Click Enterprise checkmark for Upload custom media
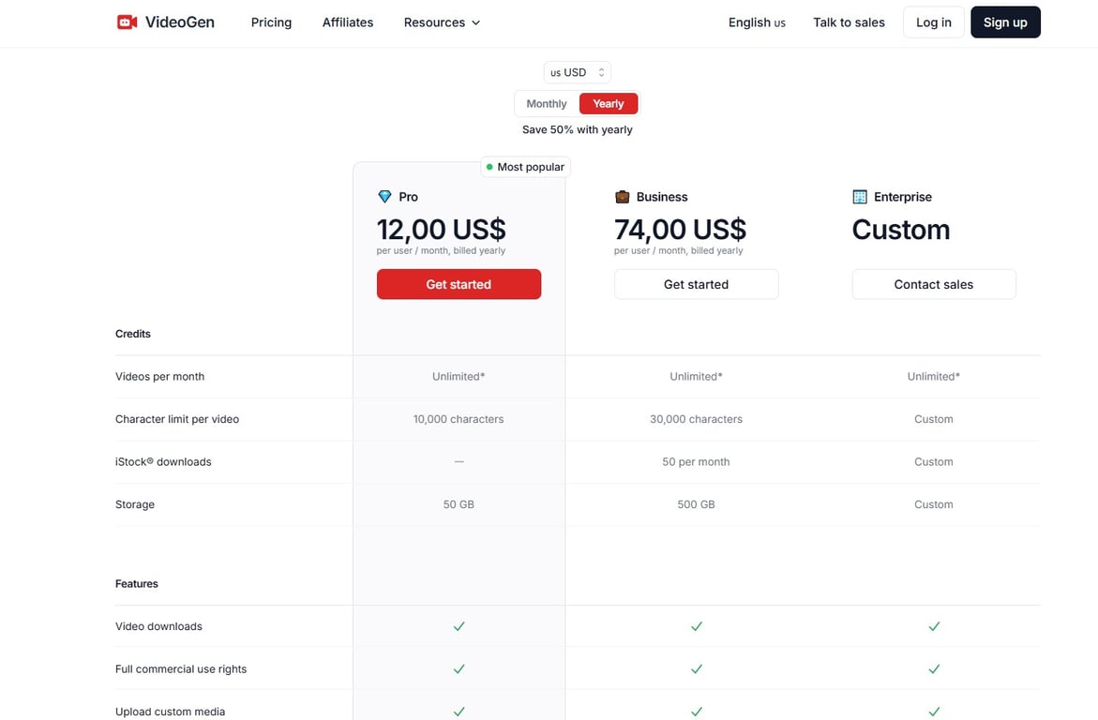 click(933, 712)
